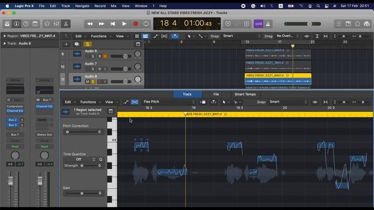Toggle Flex button in audio editor toolbar
The image size is (374, 210).
tap(134, 102)
